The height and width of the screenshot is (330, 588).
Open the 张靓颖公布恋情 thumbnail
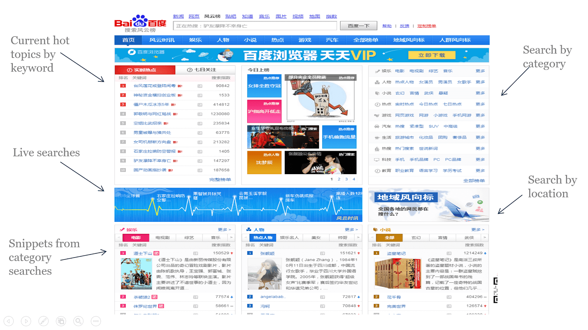tap(320, 162)
